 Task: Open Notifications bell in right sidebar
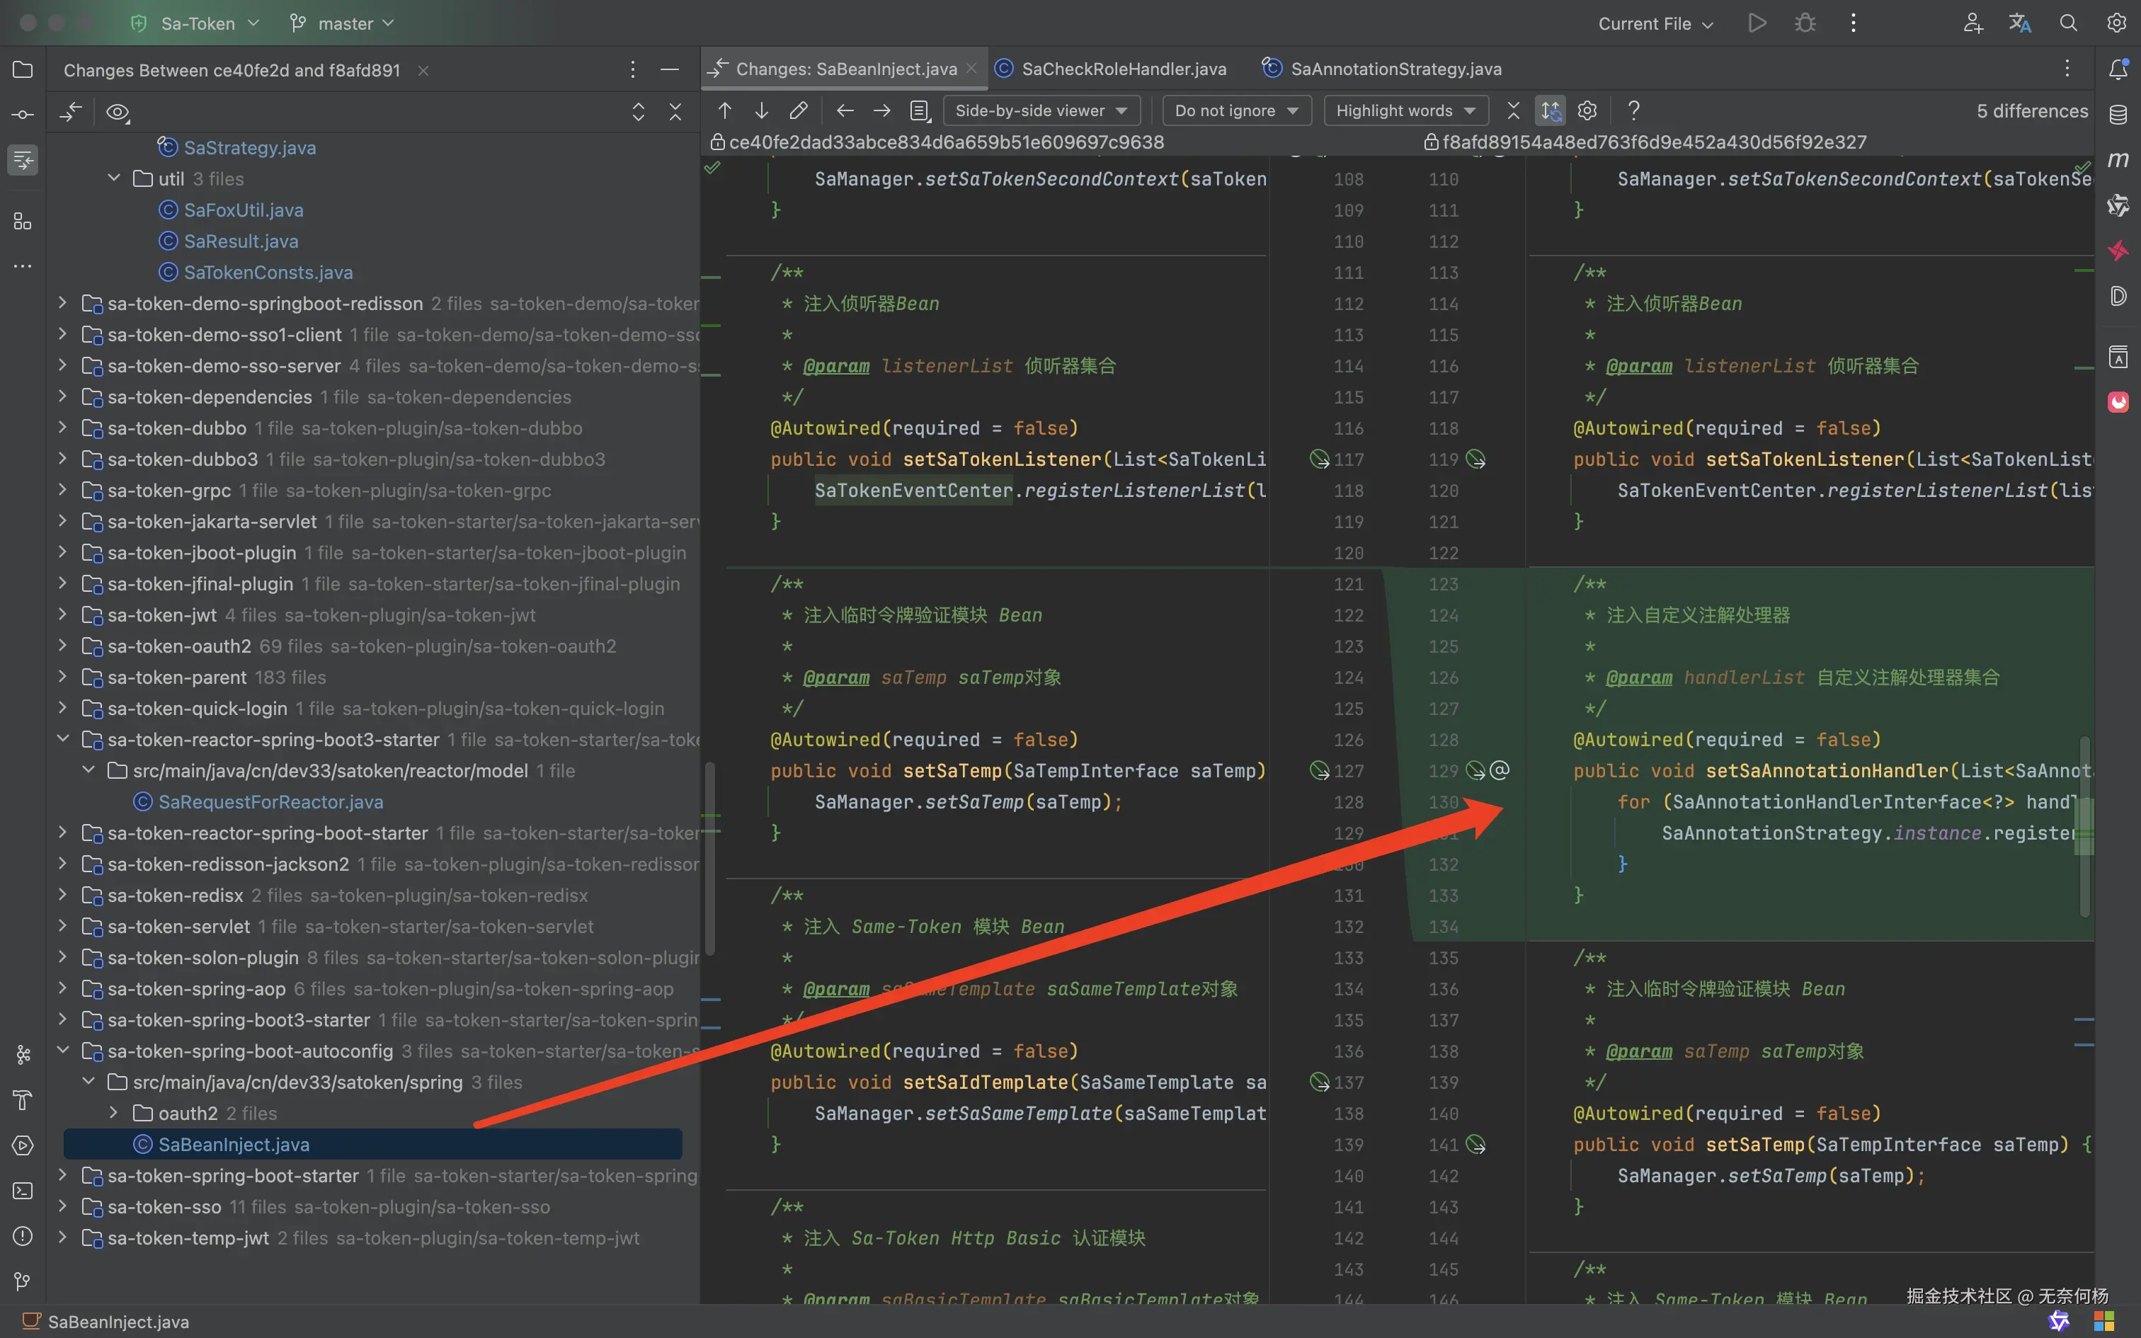point(2118,69)
